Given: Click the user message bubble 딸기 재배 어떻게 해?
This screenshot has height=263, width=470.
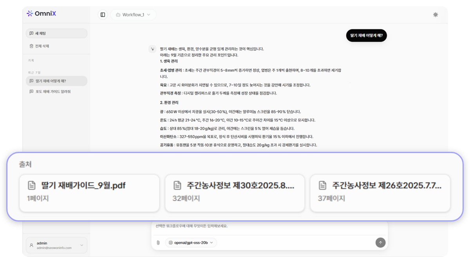Looking at the screenshot, I should pyautogui.click(x=366, y=36).
